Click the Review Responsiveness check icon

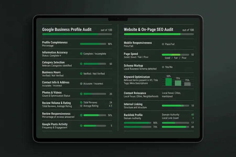point(81,115)
